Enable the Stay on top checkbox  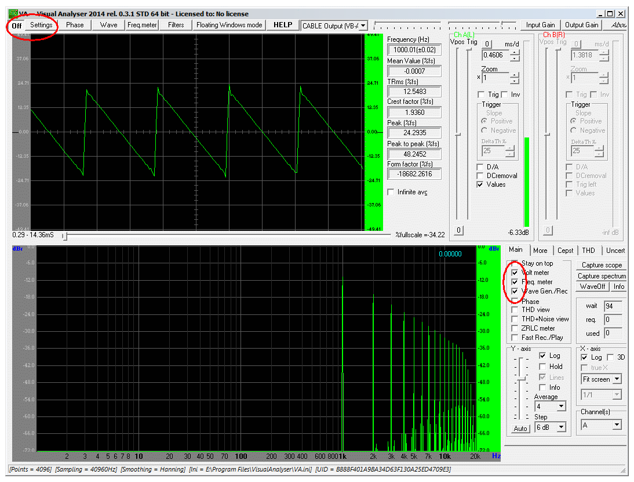(514, 263)
